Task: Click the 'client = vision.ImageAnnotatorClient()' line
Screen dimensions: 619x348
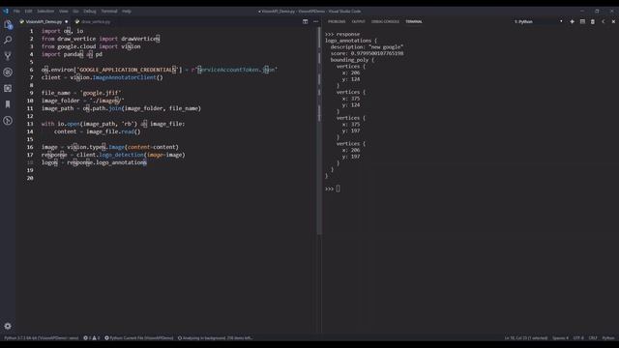Action: coord(103,77)
